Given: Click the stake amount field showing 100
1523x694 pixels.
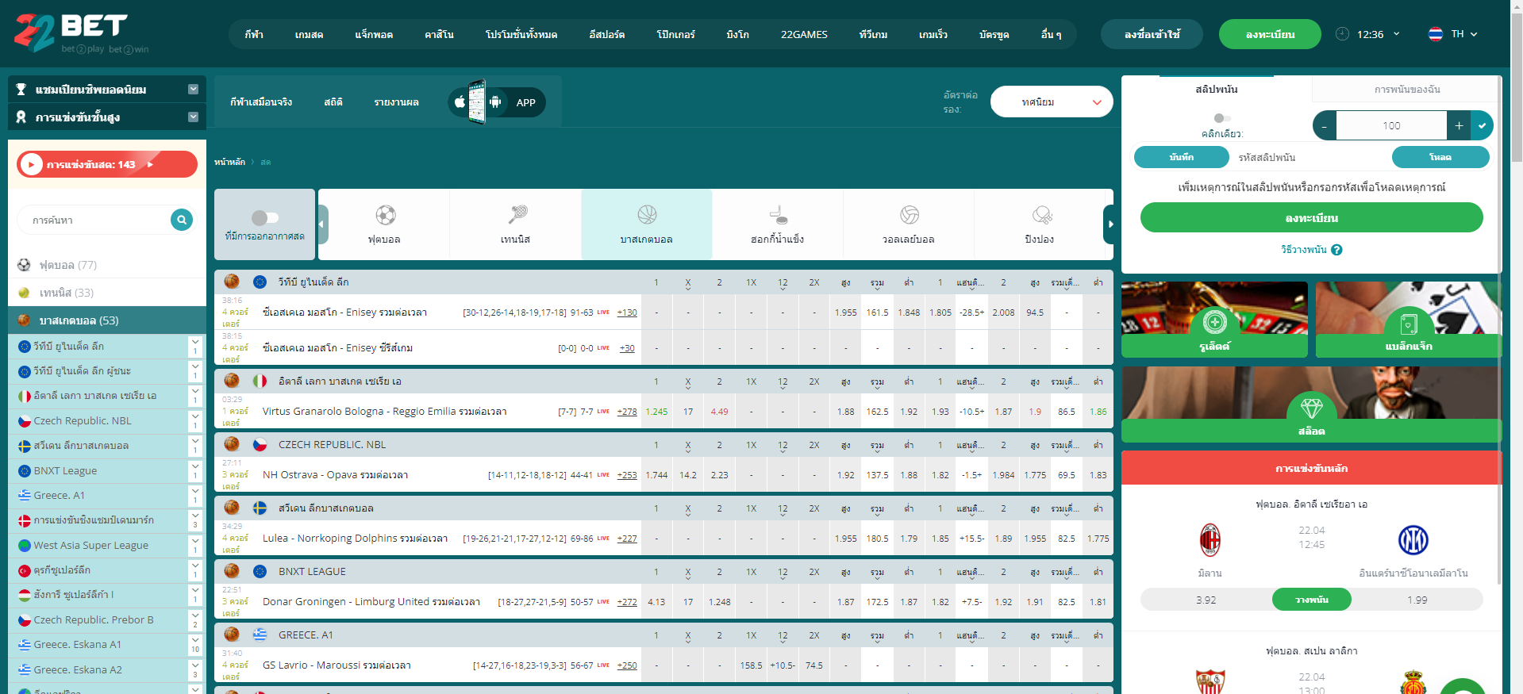Looking at the screenshot, I should (x=1391, y=125).
